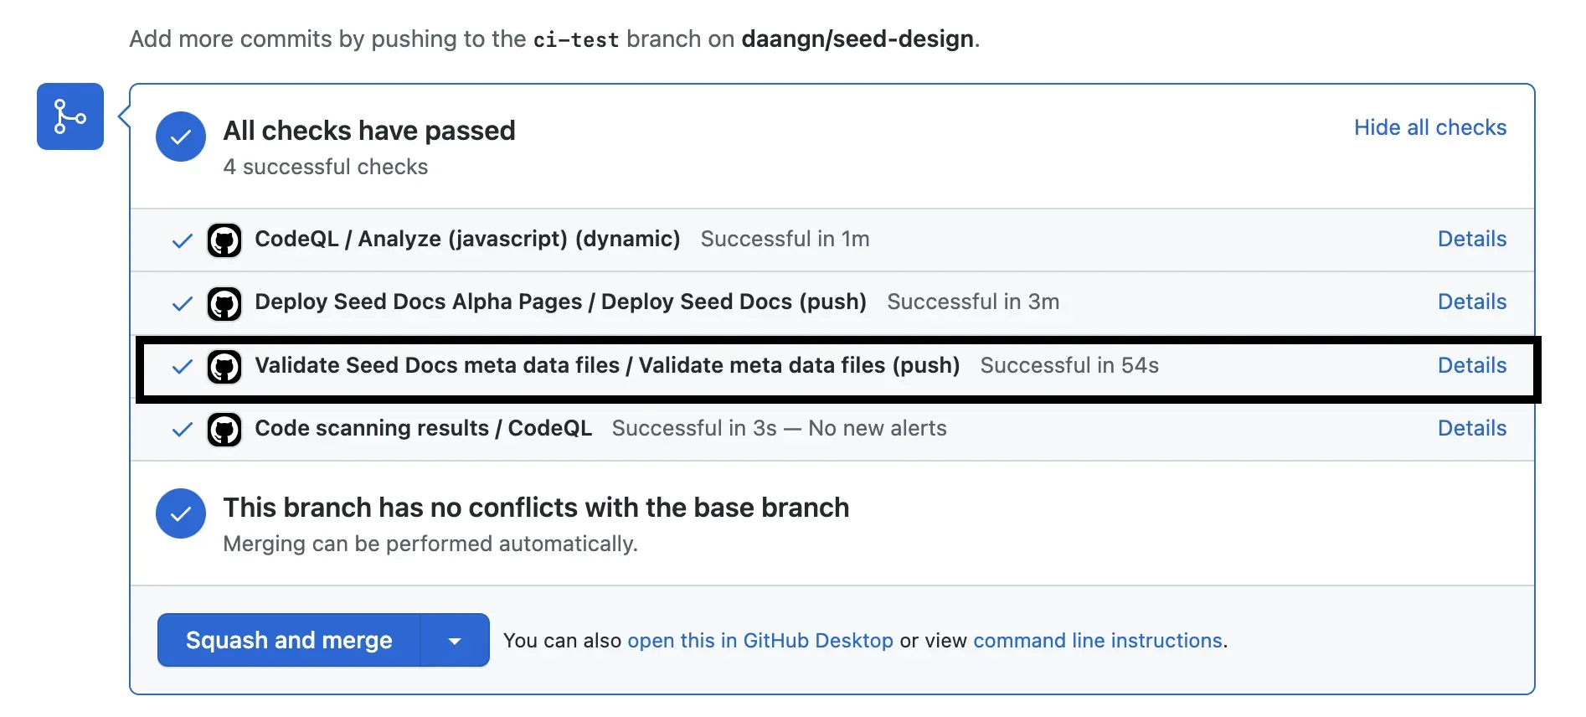This screenshot has width=1586, height=717.
Task: Follow the open this in GitHub Desktop link
Action: point(760,641)
